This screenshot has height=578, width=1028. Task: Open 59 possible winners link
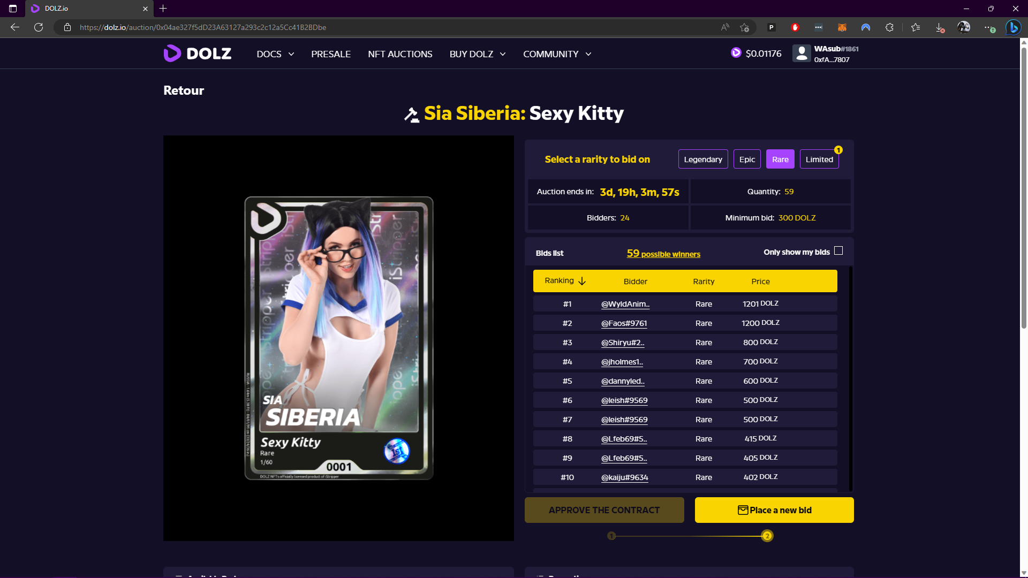[x=663, y=253]
